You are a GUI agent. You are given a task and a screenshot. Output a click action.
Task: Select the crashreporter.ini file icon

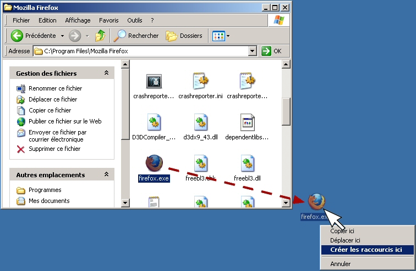(200, 81)
